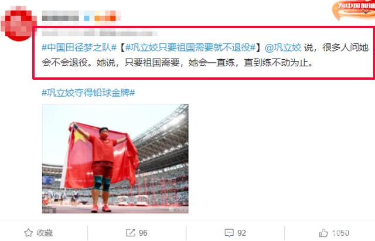Click the post body text paragraph
Viewport: 375px width, 241px height.
coord(205,55)
